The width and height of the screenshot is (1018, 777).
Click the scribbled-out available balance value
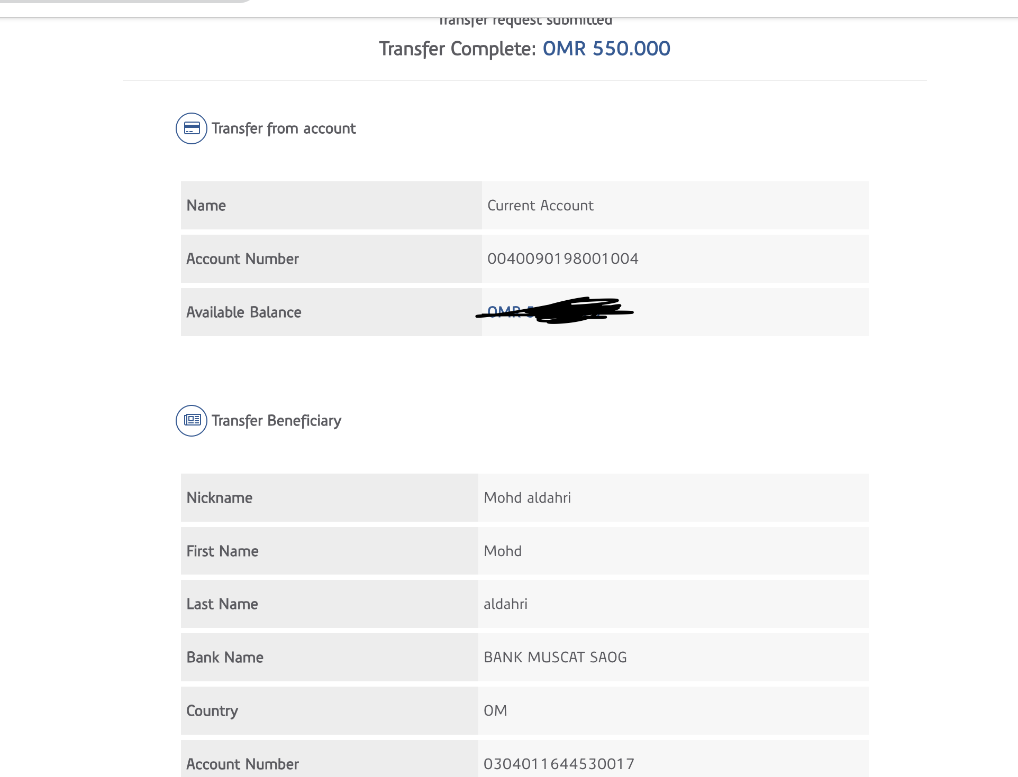pos(556,311)
